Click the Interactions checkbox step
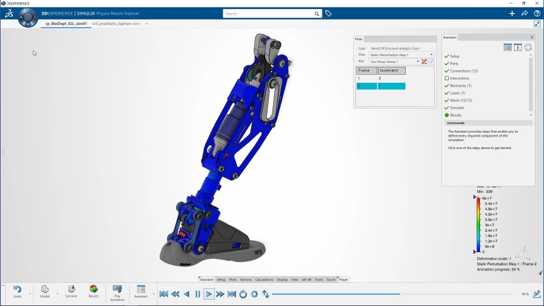The width and height of the screenshot is (544, 306). (x=447, y=78)
